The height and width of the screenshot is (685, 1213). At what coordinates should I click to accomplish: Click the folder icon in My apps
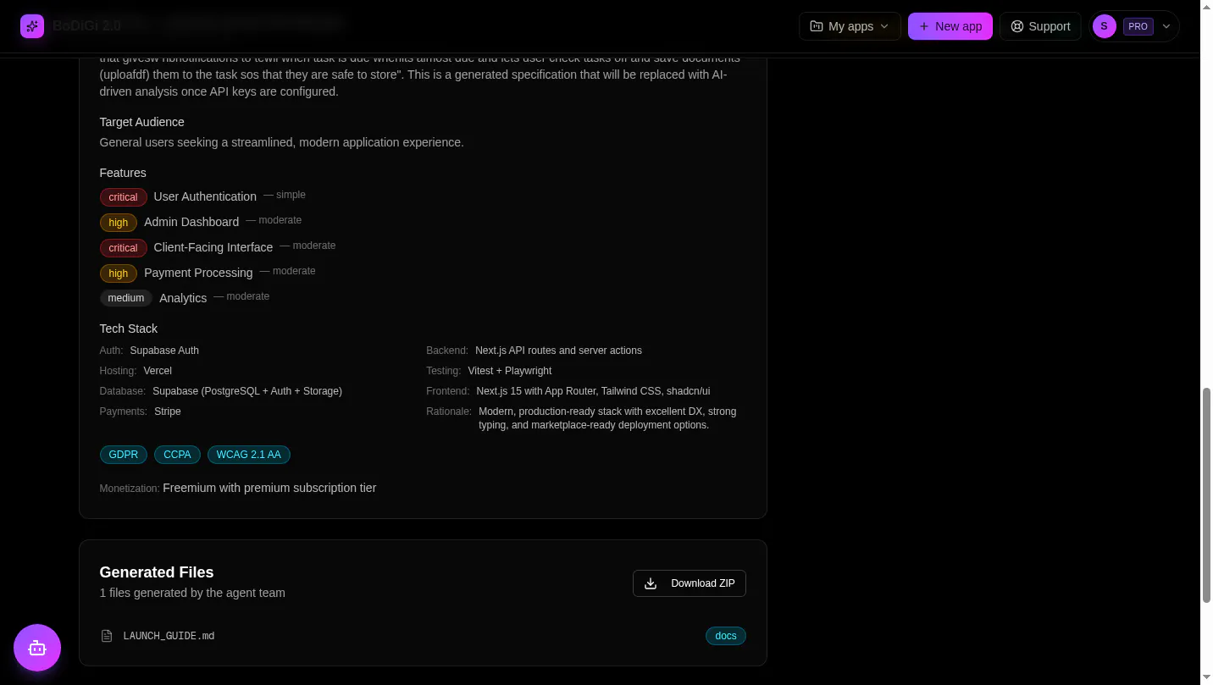(817, 26)
